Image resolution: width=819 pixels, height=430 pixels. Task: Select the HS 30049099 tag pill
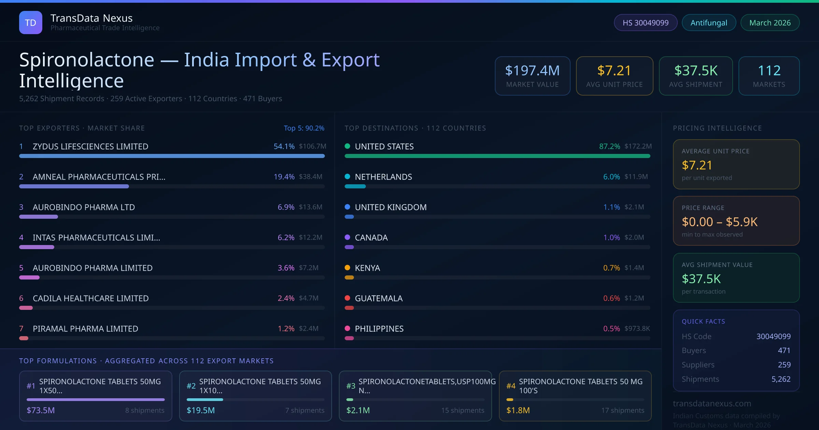[645, 23]
